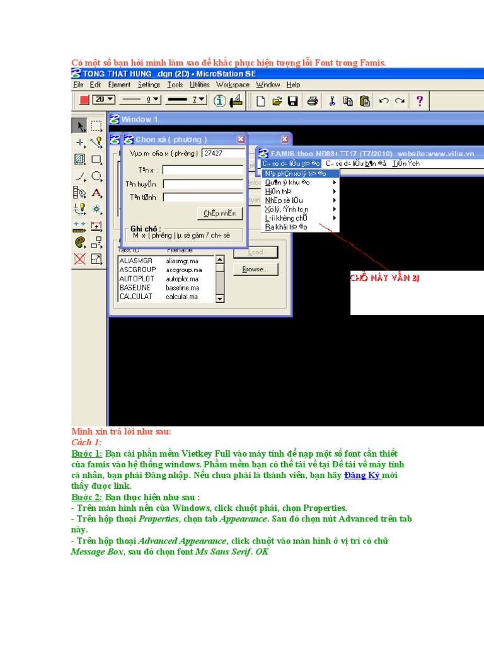Expand the 'HiÓn thÞ' submenu
Image resolution: width=484 pixels, height=645 pixels.
point(301,191)
